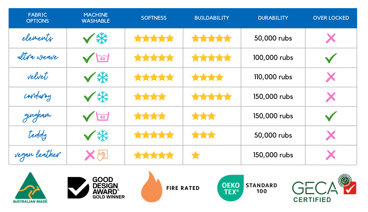Click the Australian Made kangaroo logo
This screenshot has width=368, height=212.
[x=30, y=187]
